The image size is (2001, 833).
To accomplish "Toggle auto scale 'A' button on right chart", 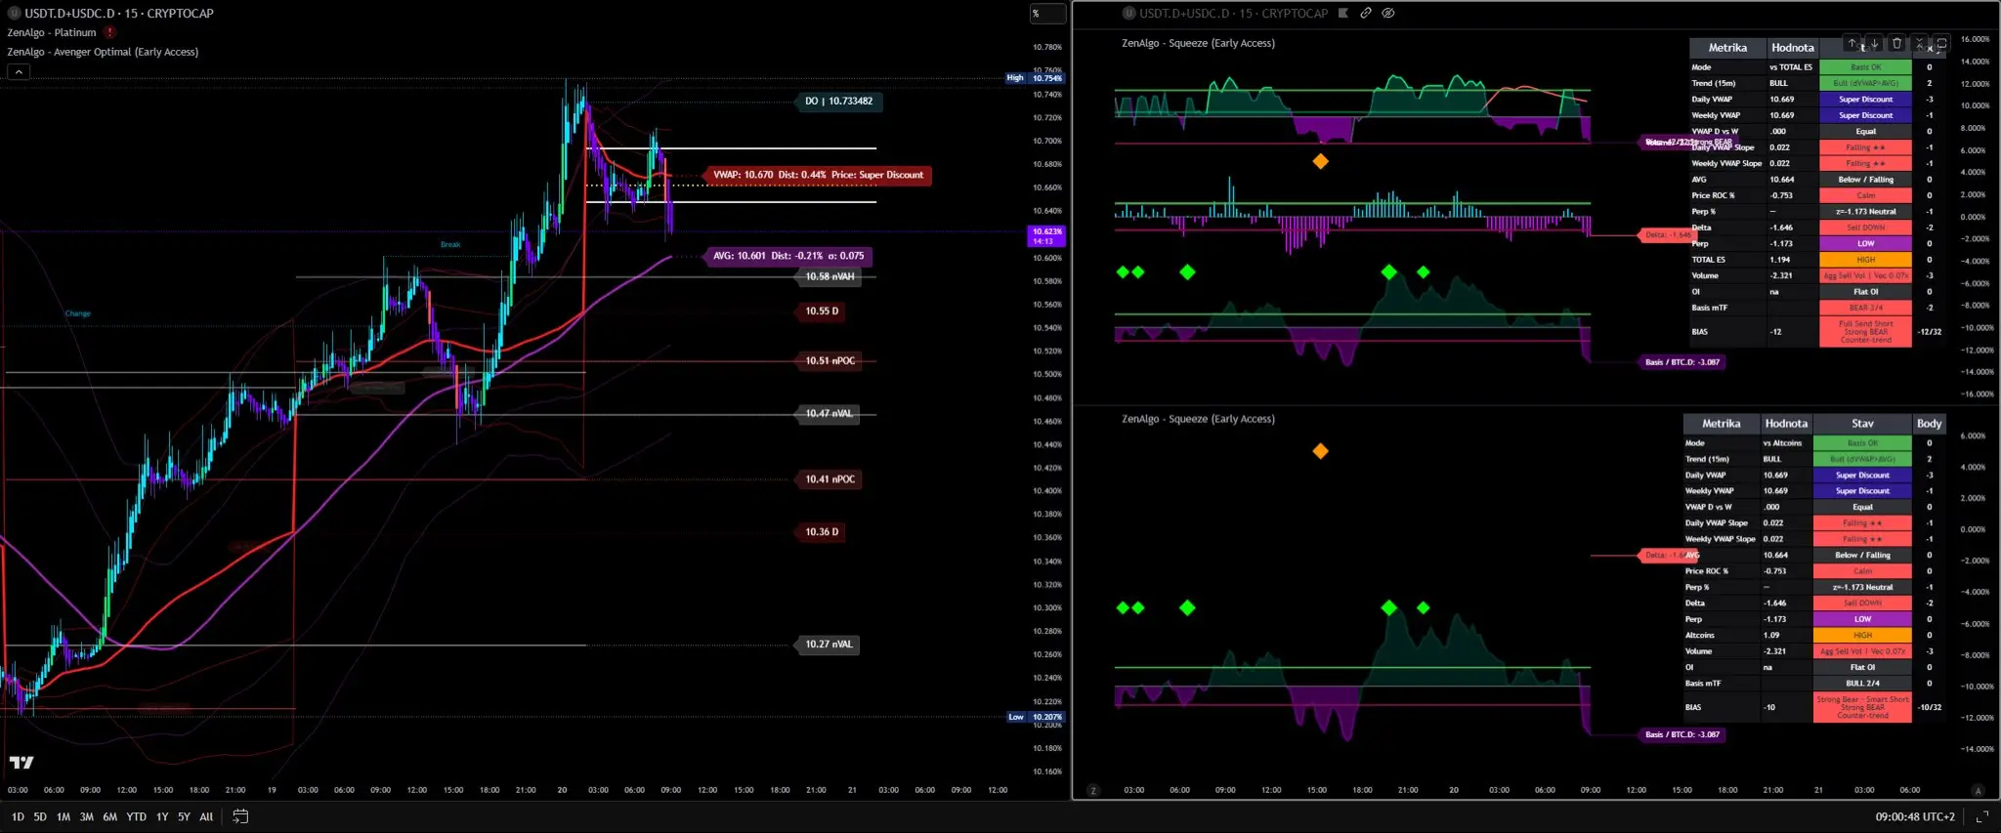I will tap(1978, 790).
